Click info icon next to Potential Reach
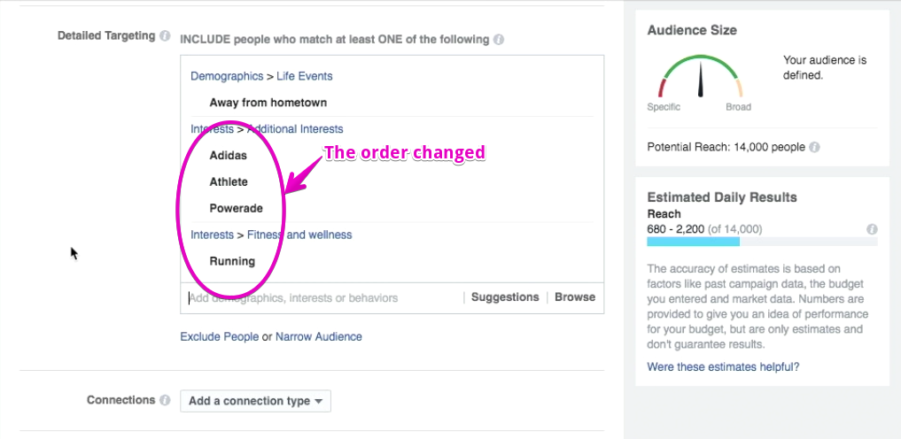The width and height of the screenshot is (901, 439). click(814, 148)
